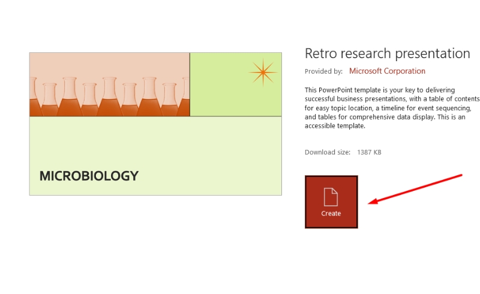Open the Microsoft Corporation provider link
The image size is (480, 294).
[x=387, y=71]
